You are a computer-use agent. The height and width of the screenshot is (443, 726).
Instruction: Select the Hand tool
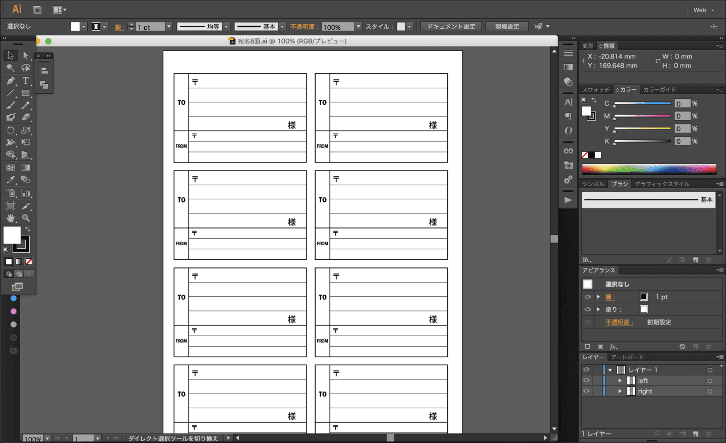point(10,217)
